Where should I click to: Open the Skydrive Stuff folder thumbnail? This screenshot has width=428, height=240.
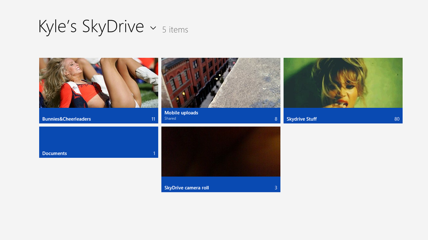pos(343,83)
